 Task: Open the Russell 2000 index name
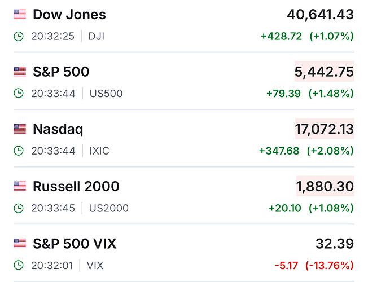coord(76,186)
